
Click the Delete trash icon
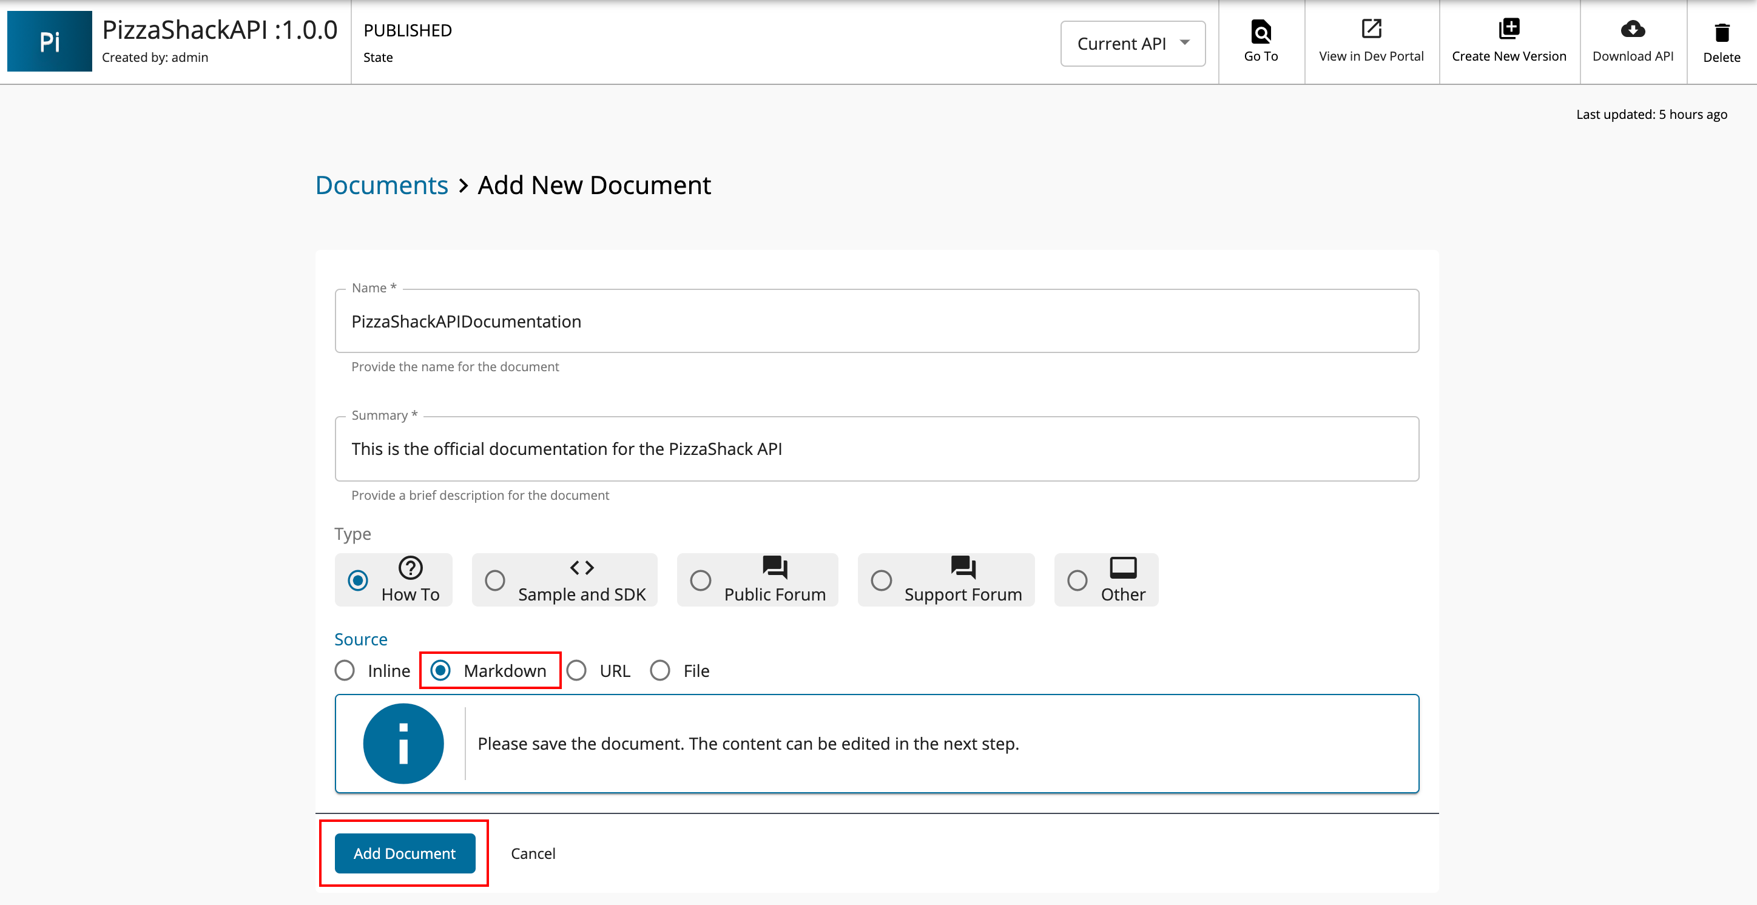[1722, 32]
